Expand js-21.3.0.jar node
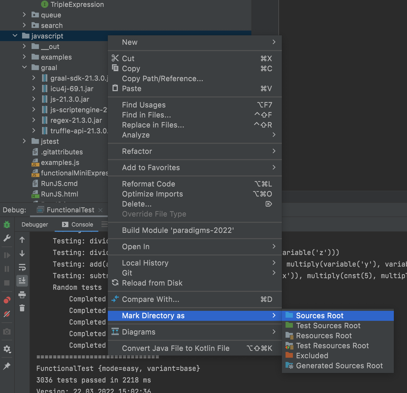This screenshot has width=407, height=393. (x=34, y=99)
